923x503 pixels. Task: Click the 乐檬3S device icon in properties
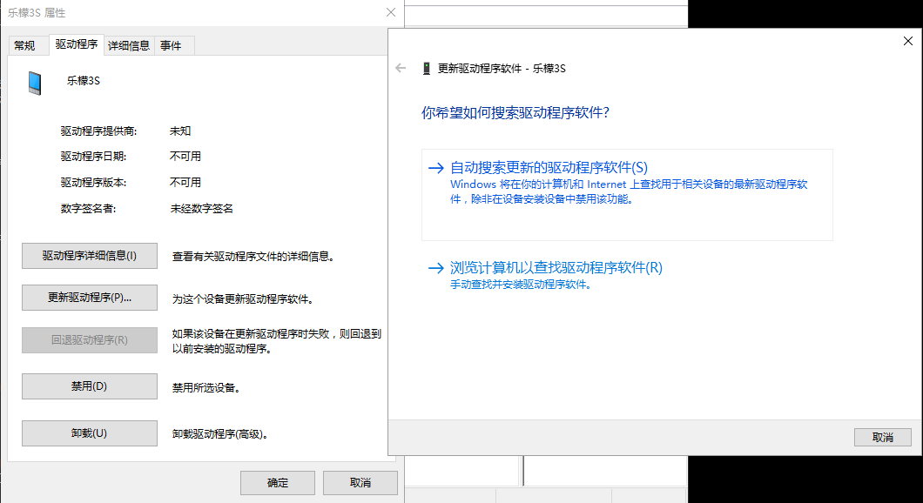pyautogui.click(x=35, y=83)
